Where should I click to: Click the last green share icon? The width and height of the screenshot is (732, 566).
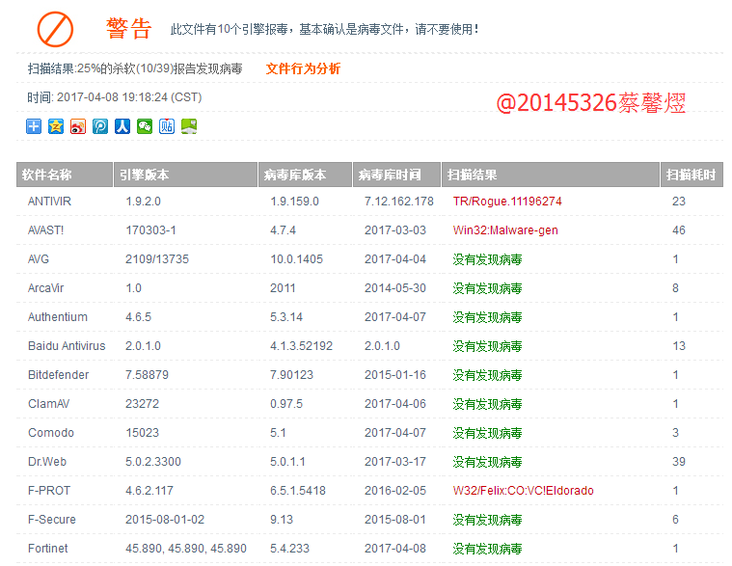coord(189,126)
